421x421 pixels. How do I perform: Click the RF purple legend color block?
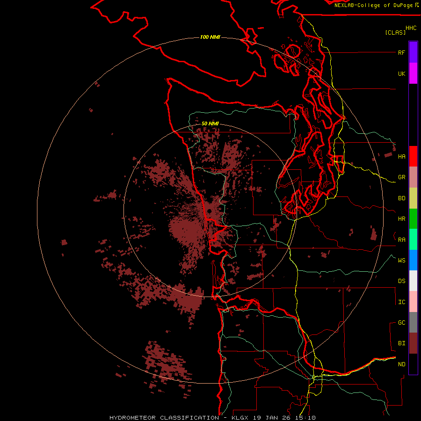(413, 52)
